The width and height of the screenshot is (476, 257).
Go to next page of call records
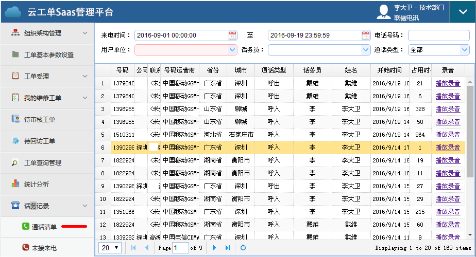(x=214, y=248)
